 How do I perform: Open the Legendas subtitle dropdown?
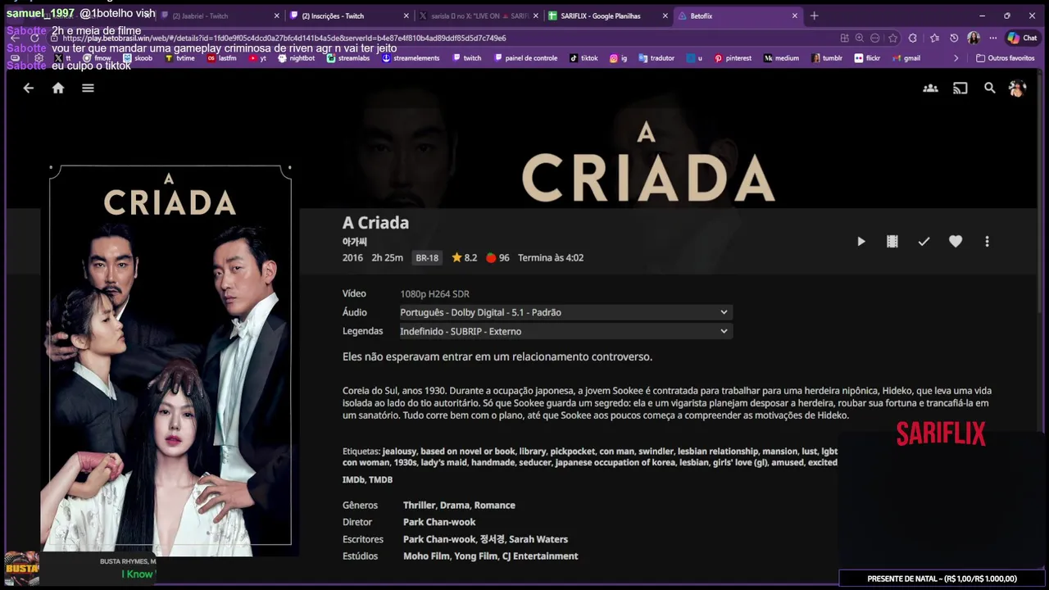[x=565, y=331]
